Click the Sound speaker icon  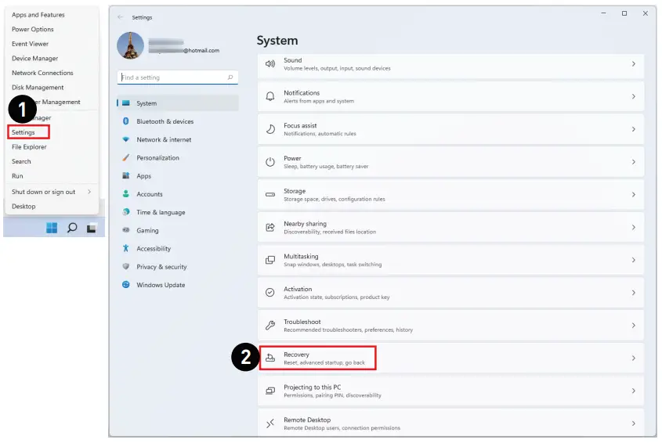tap(270, 63)
